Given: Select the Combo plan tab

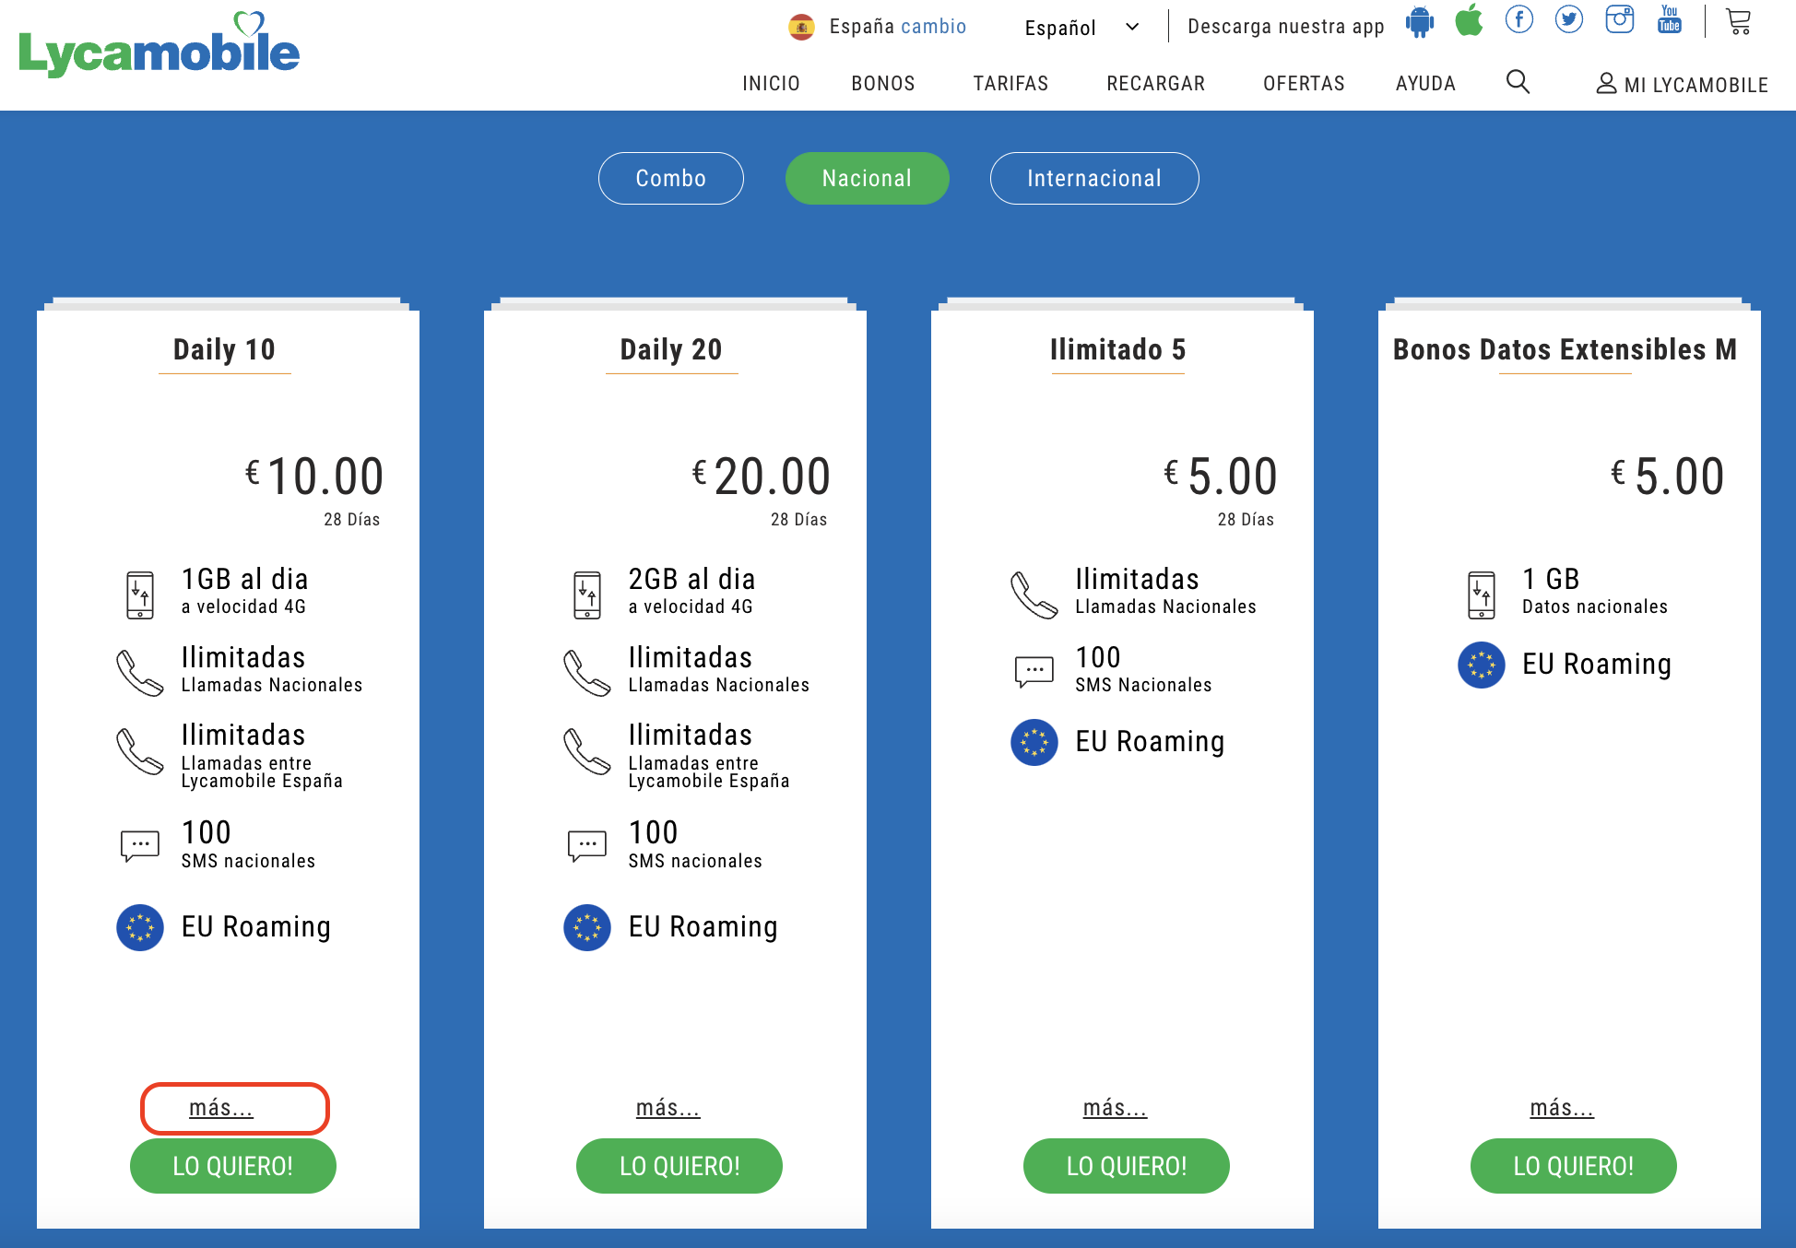Looking at the screenshot, I should [671, 178].
